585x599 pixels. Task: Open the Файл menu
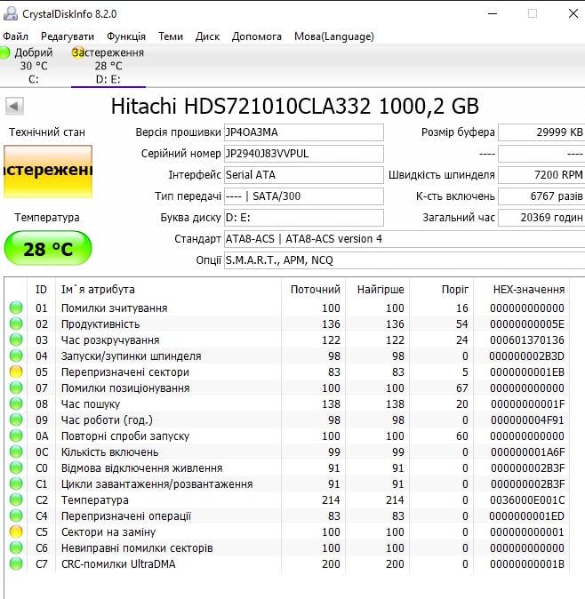point(15,36)
